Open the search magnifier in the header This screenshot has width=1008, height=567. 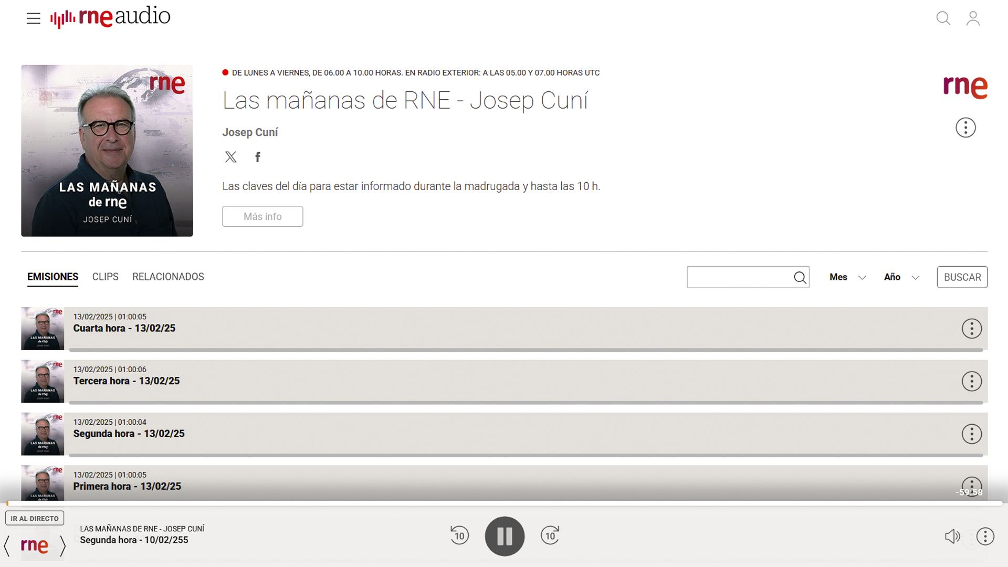click(943, 18)
